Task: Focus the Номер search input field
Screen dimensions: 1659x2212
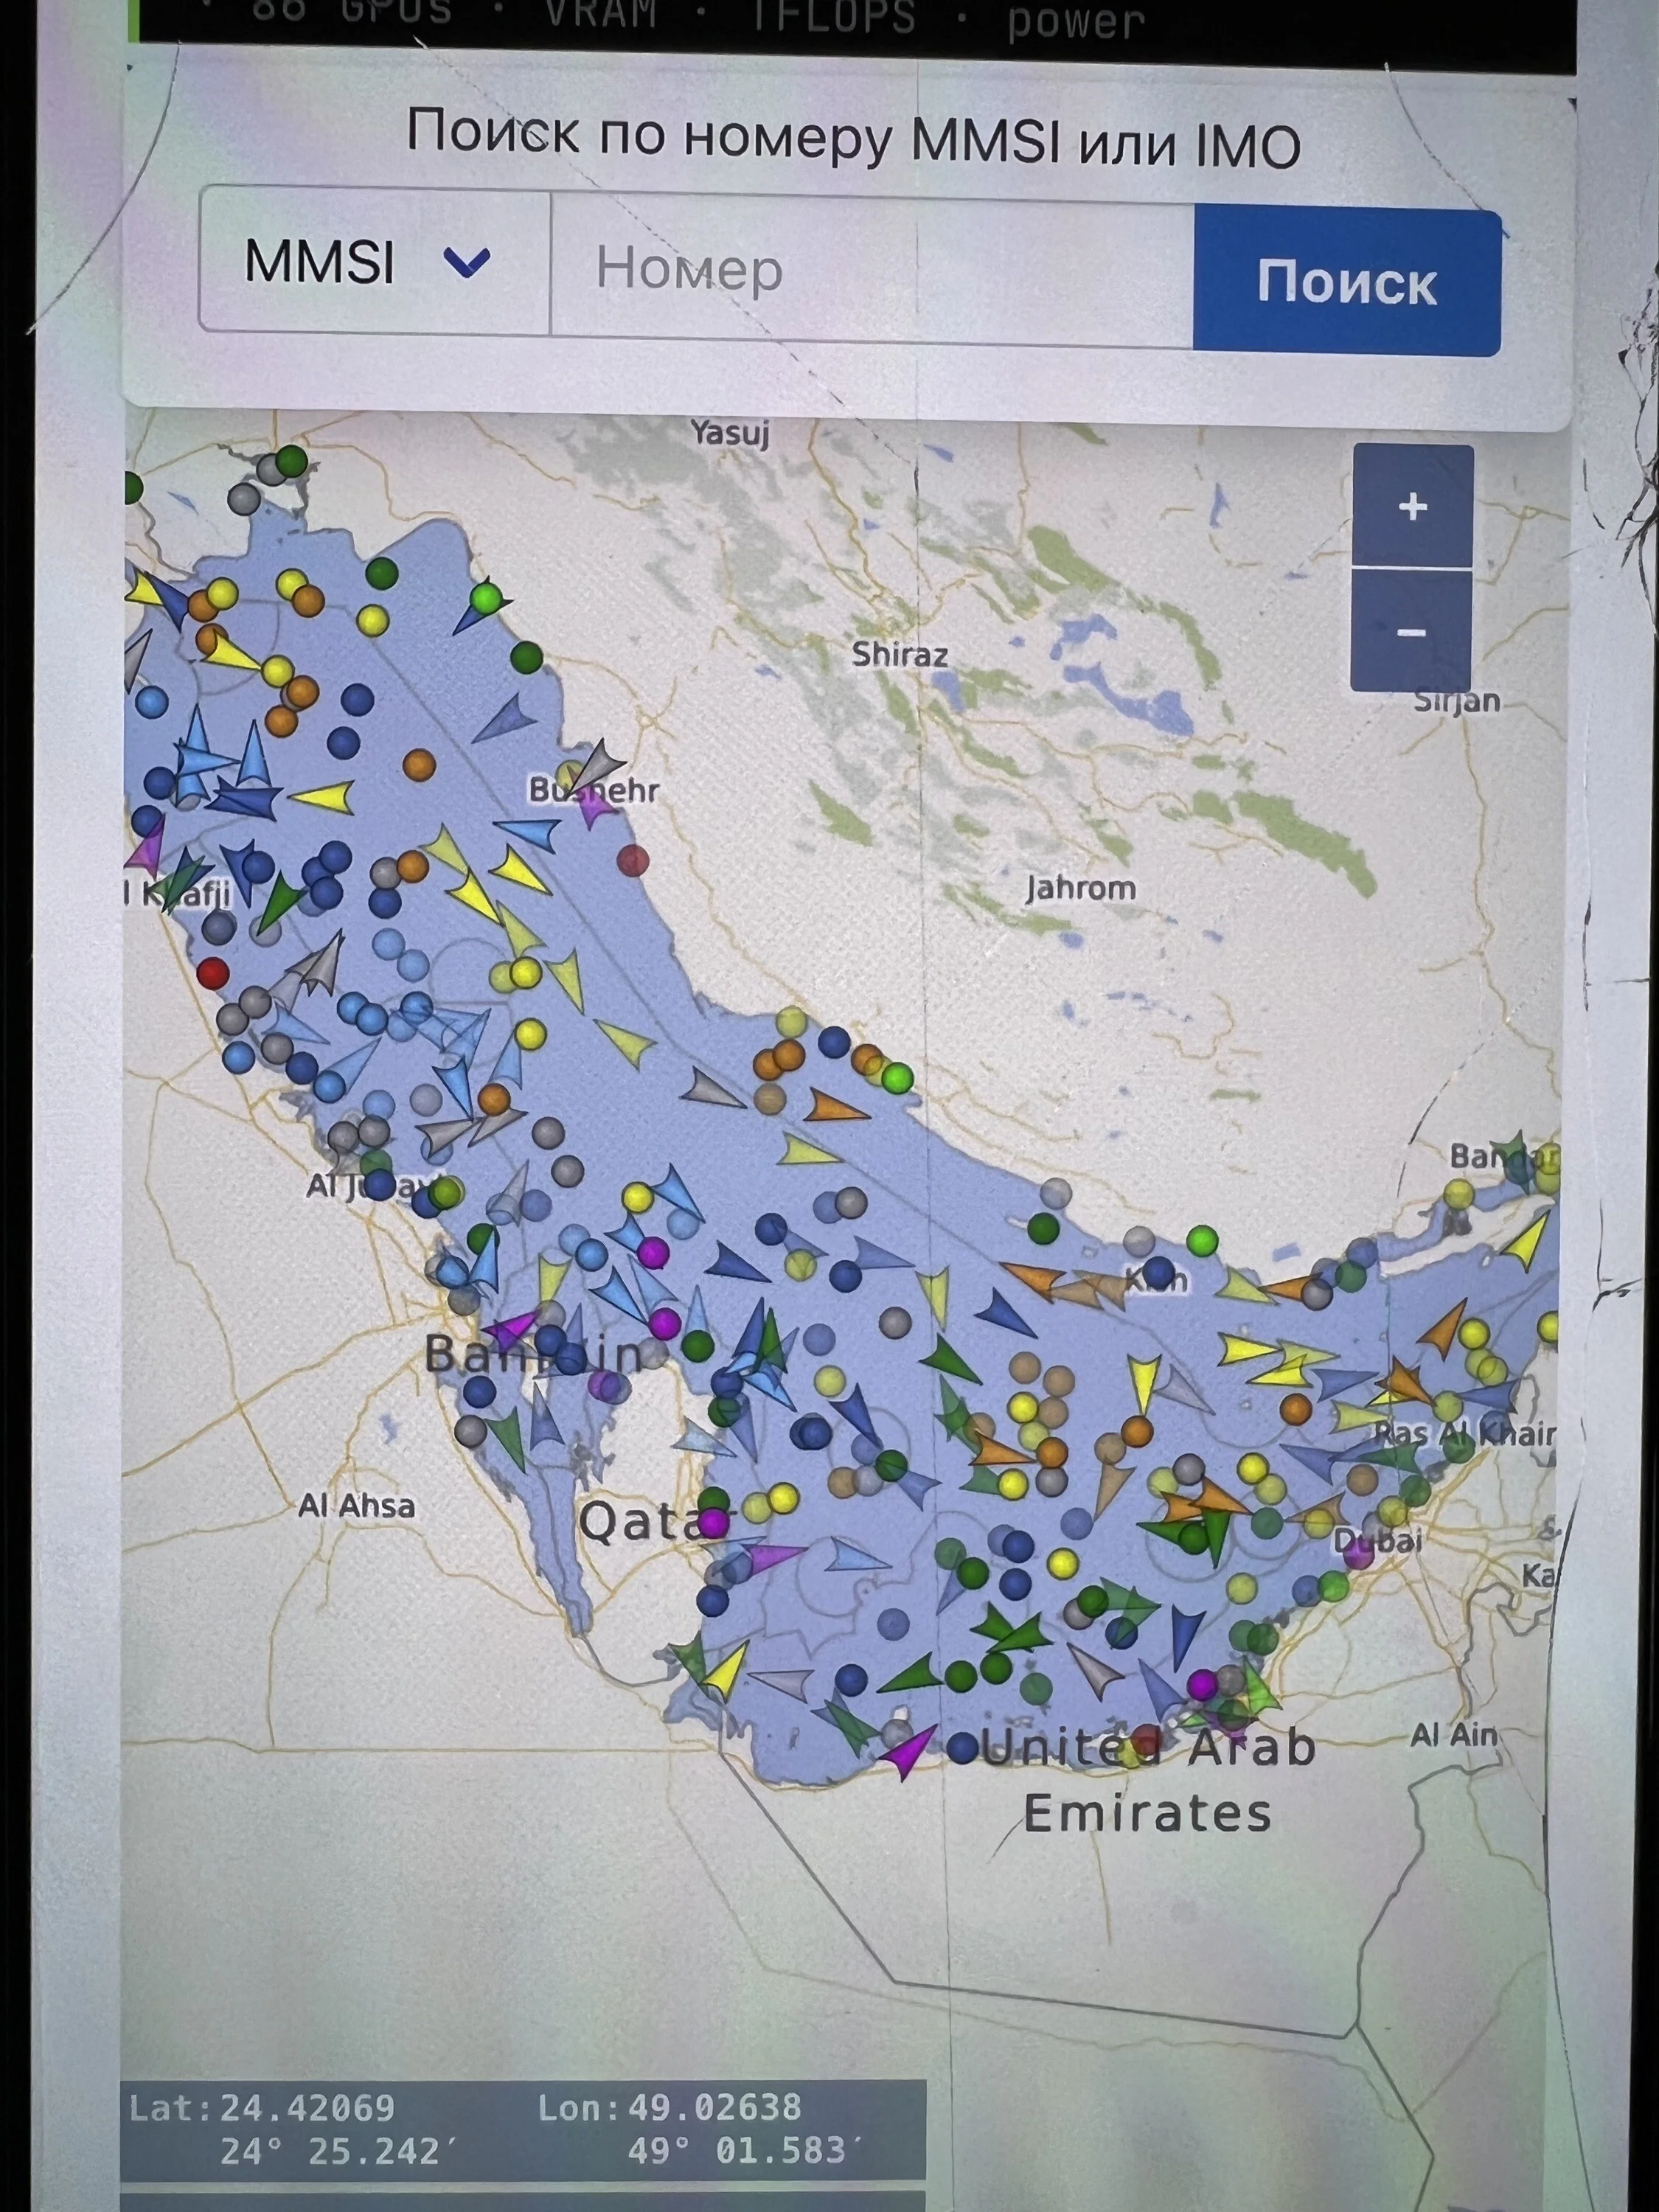Action: [872, 270]
